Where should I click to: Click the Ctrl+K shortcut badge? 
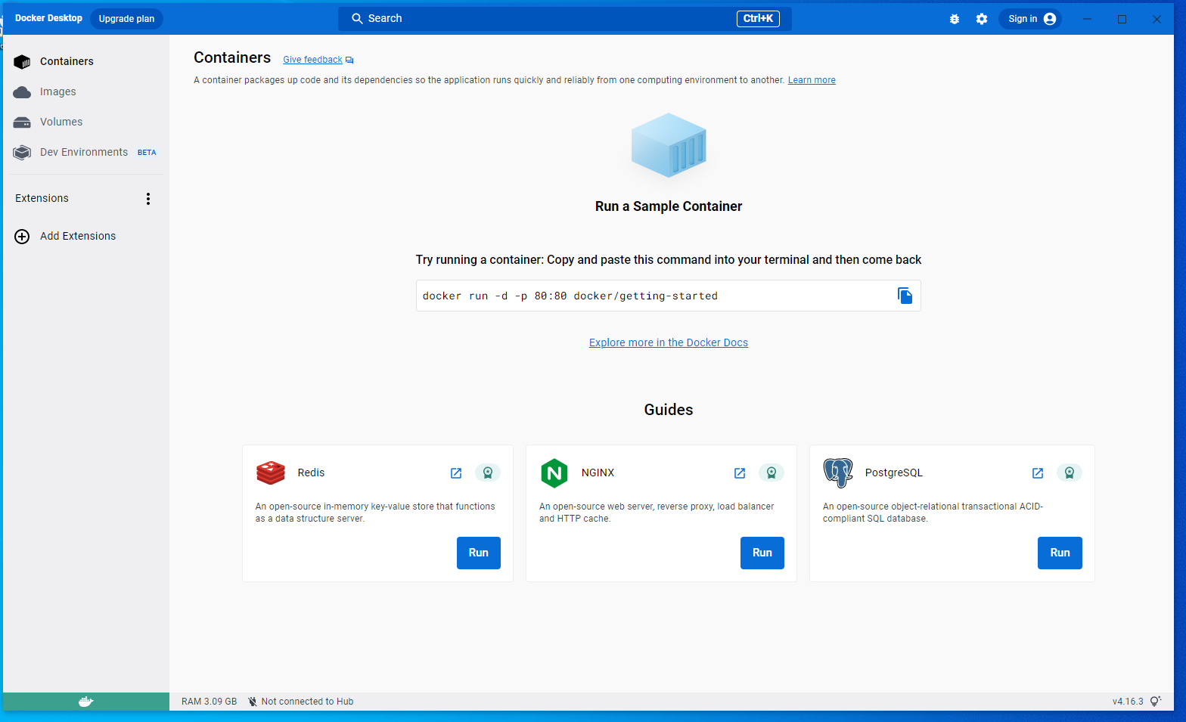click(758, 19)
